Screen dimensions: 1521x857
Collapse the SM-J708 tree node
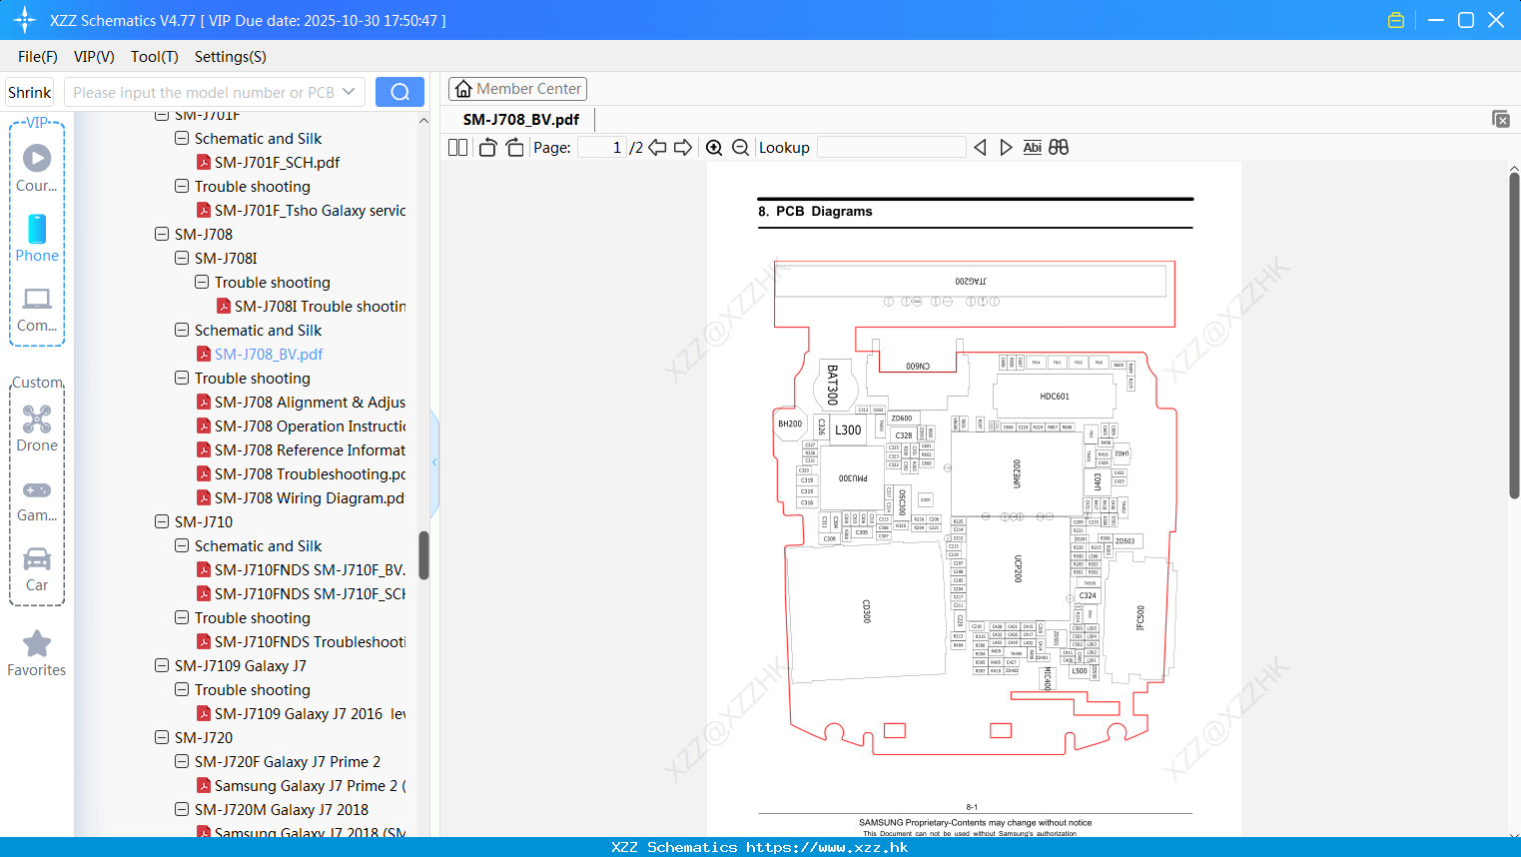(x=162, y=234)
